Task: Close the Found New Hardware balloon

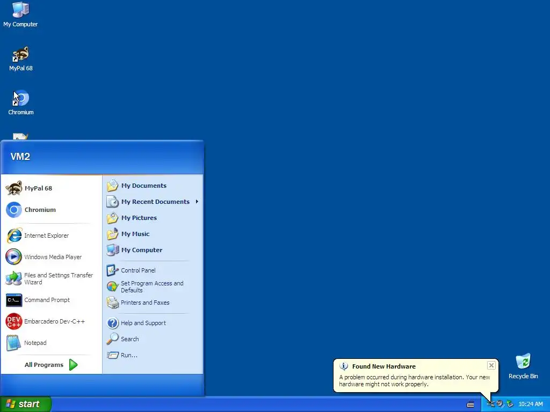Action: [x=491, y=365]
